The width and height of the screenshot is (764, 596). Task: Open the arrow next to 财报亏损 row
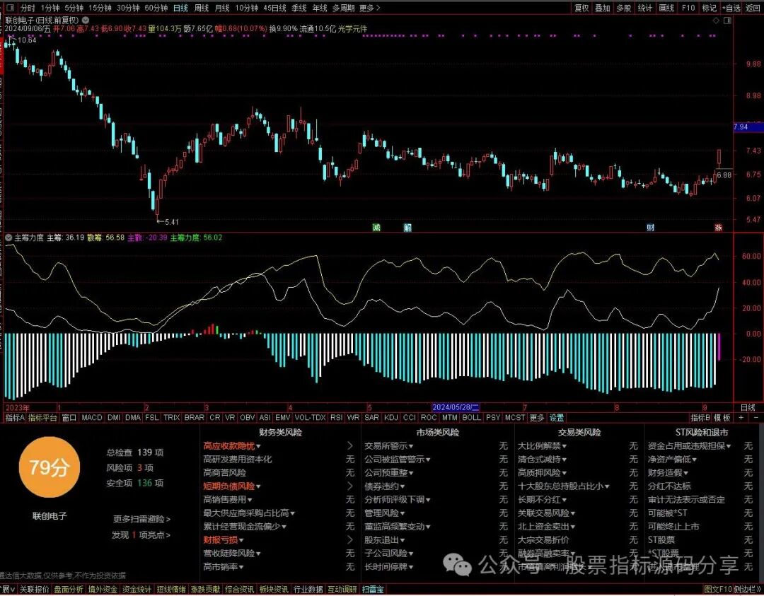tap(350, 539)
